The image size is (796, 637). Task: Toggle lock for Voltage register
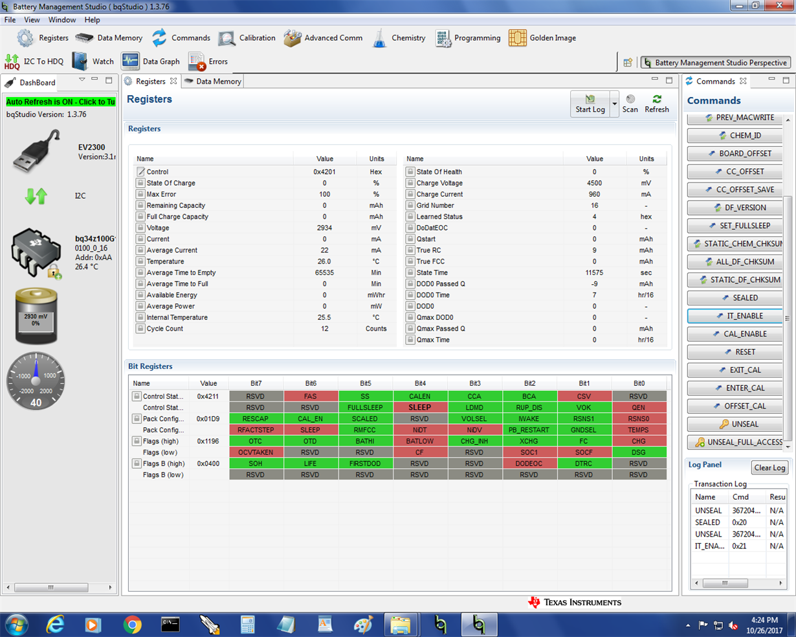click(140, 228)
